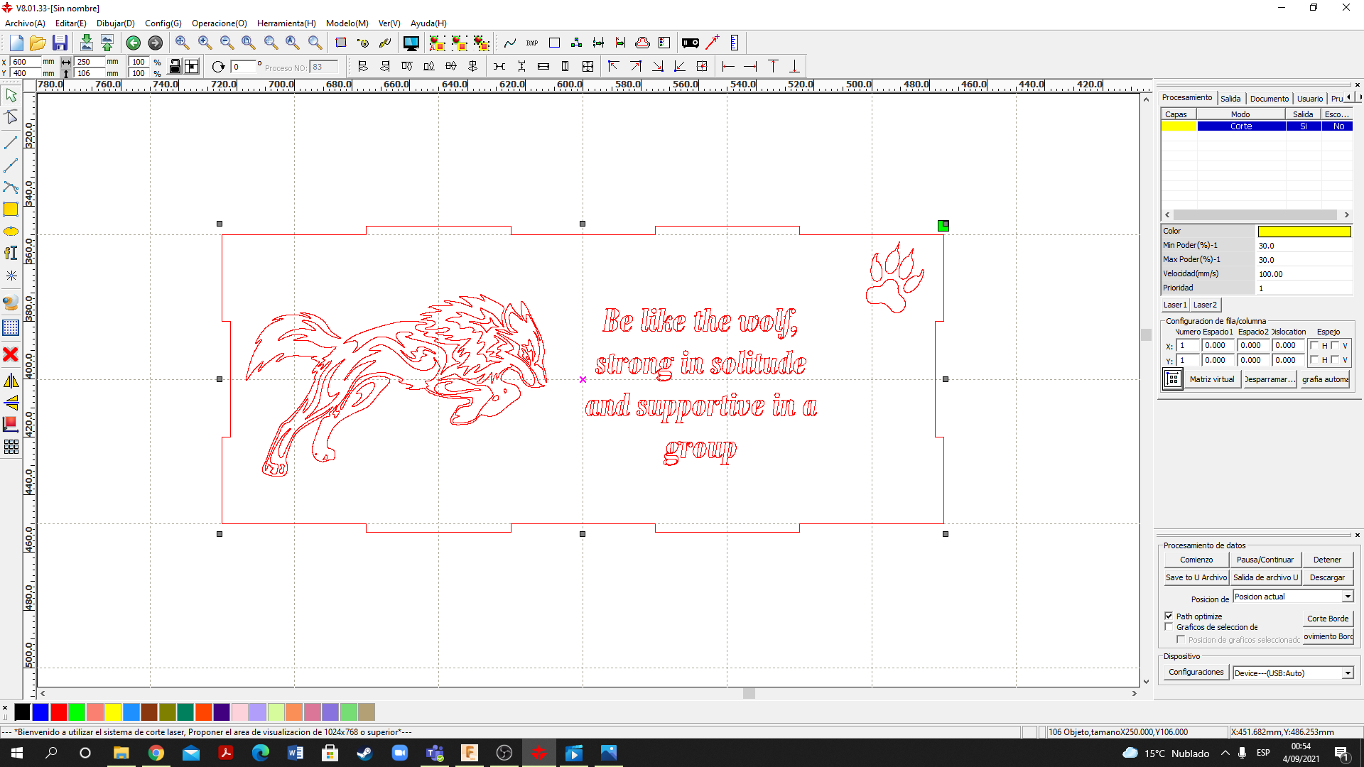Click Descargar button
This screenshot has width=1364, height=767.
point(1326,577)
